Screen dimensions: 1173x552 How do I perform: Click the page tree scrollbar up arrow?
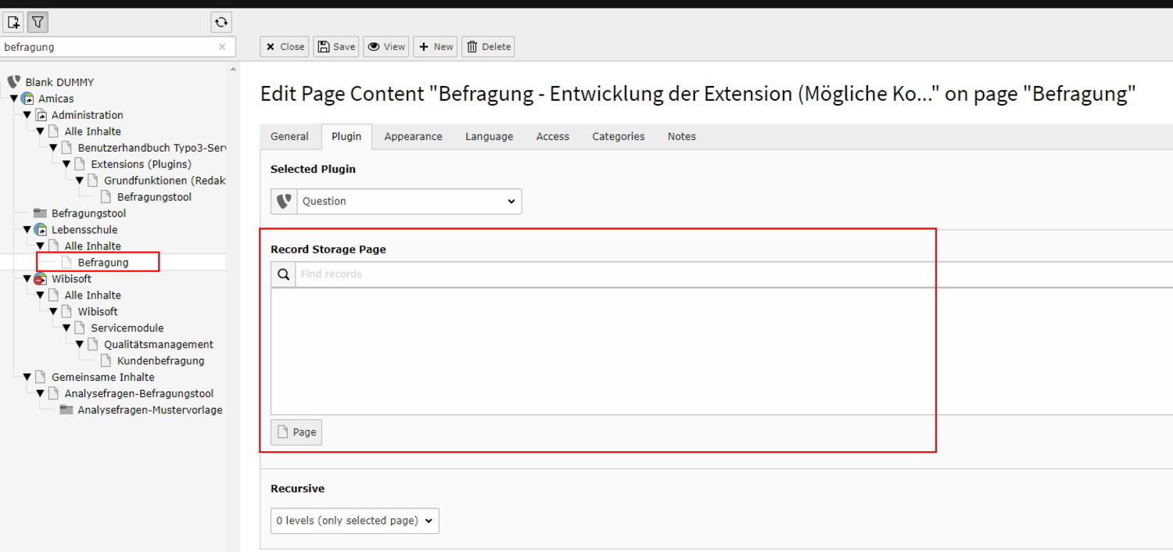click(233, 70)
